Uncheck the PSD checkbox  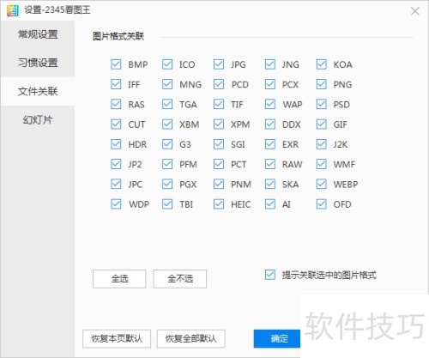[x=322, y=104]
